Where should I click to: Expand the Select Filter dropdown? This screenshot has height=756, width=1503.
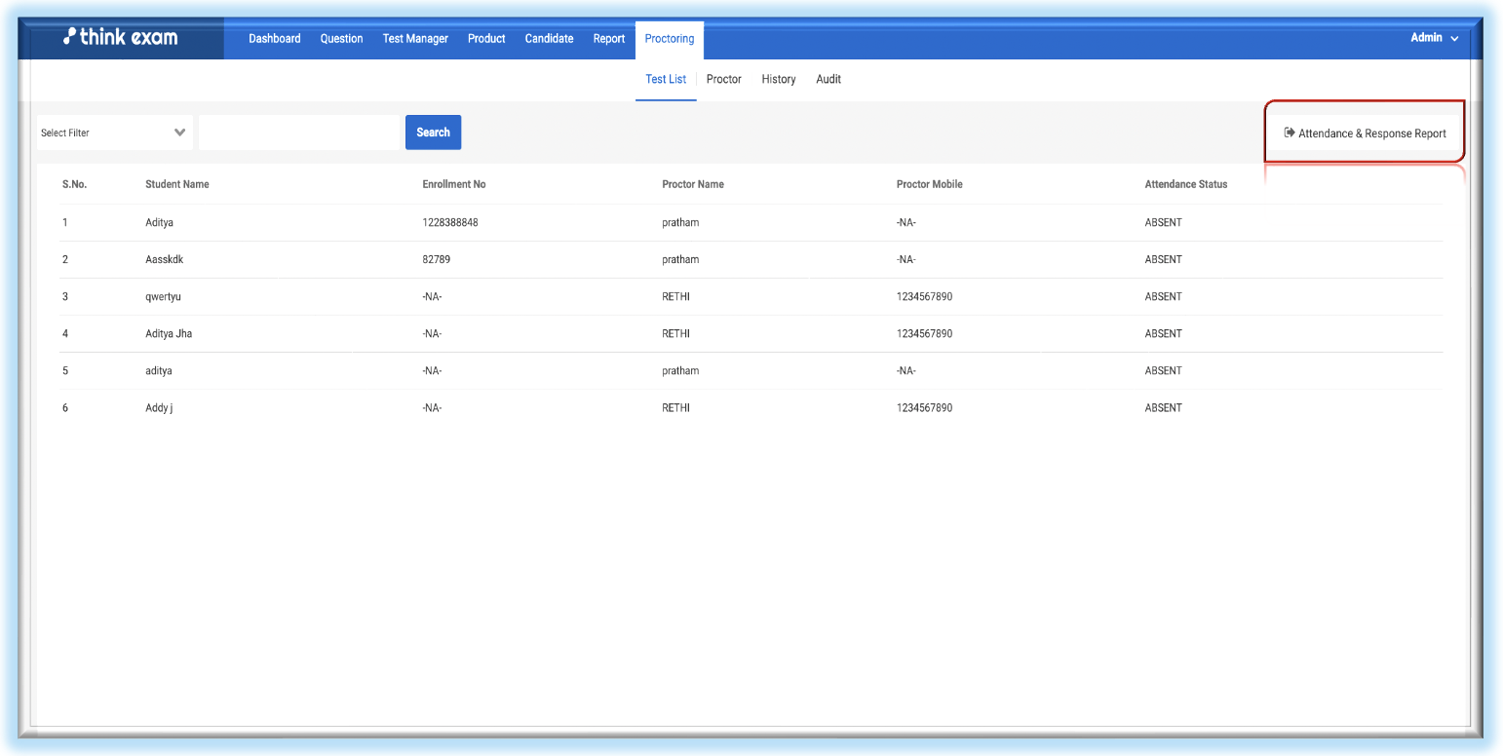point(114,132)
